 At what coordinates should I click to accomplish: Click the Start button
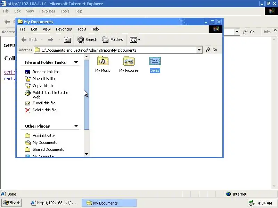click(11, 203)
